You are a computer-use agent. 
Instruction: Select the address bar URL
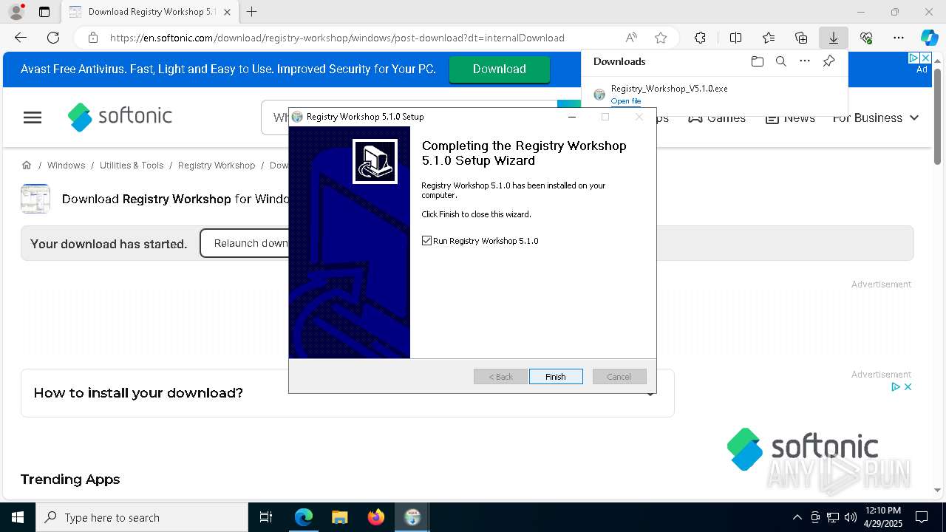coord(337,38)
